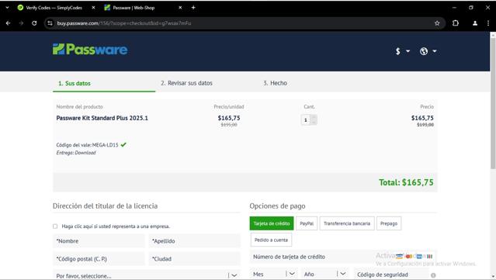Click the Ciudad input field

click(195, 259)
